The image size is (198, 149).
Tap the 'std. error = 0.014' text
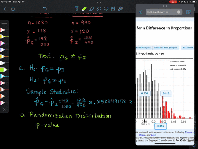coord(178,69)
